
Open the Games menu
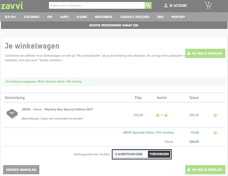click(64, 17)
